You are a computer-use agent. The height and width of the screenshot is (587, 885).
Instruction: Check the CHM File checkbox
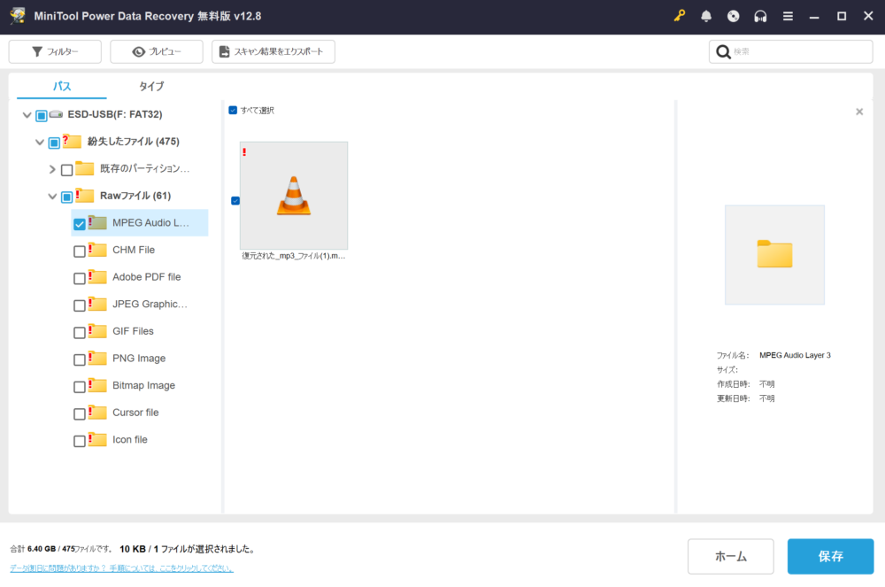click(x=80, y=251)
